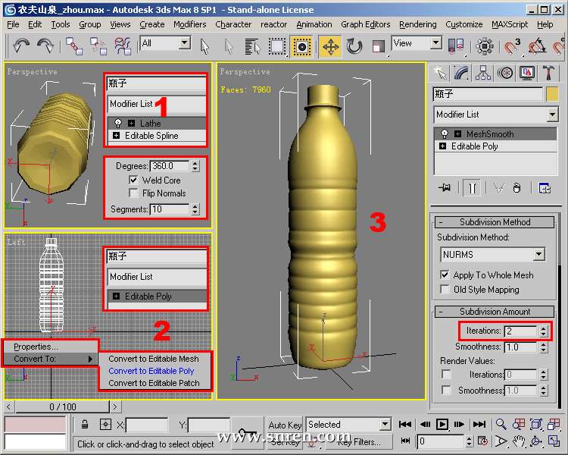568x455 pixels.
Task: Enable the Old Style Mapping checkbox
Action: point(445,290)
